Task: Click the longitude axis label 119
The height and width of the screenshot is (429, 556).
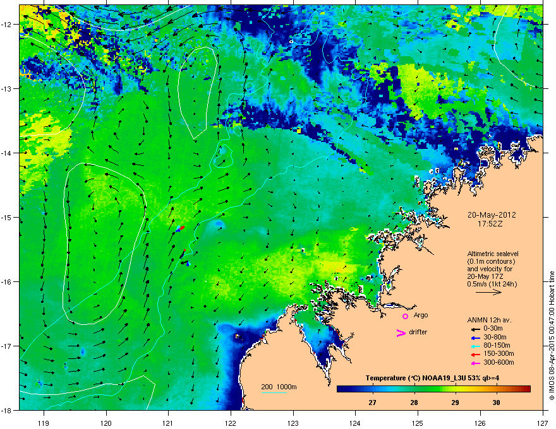Action: tap(44, 423)
